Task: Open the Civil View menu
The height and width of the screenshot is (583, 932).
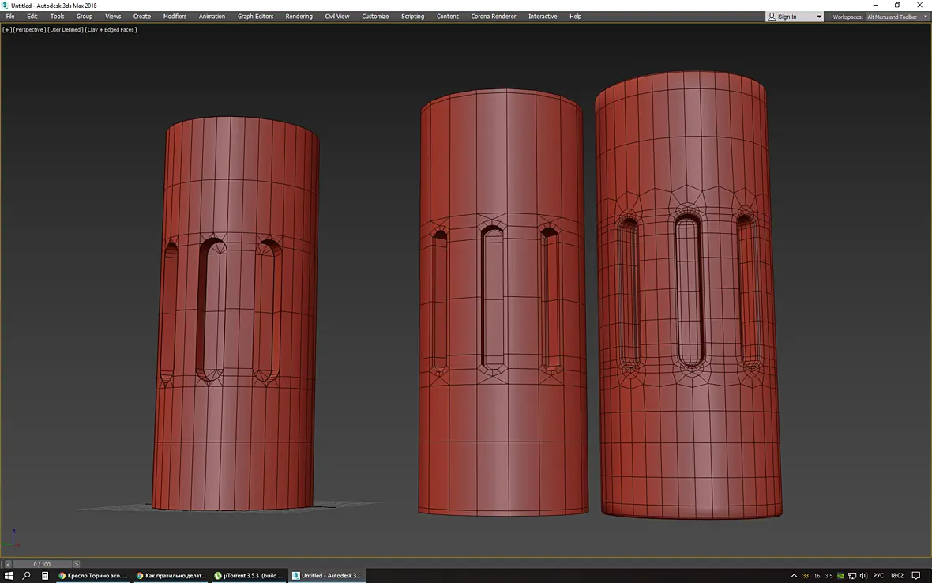Action: coord(337,17)
